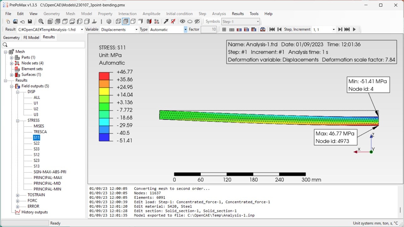Click the Factor value field
404x227 pixels.
209,29
